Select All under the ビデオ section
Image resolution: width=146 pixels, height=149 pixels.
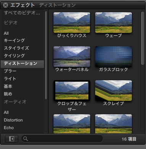click(6, 33)
